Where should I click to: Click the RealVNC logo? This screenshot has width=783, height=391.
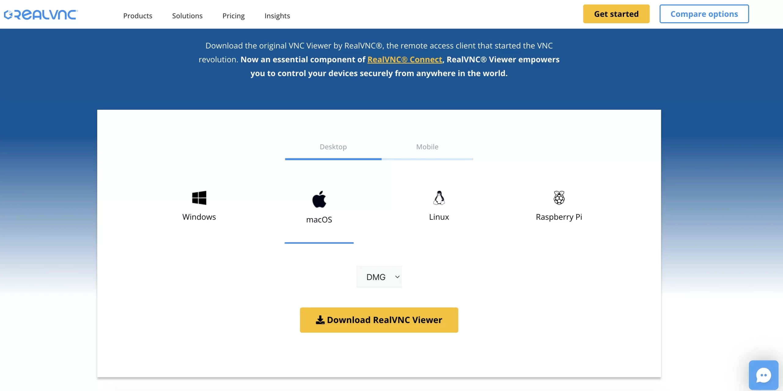pyautogui.click(x=41, y=15)
